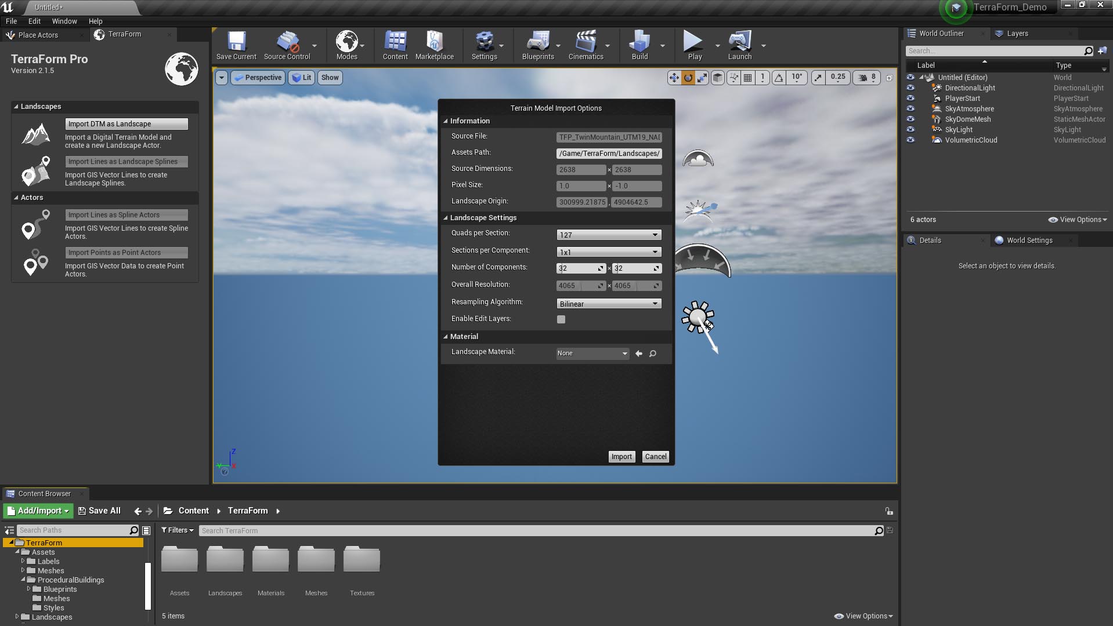Lock the Content Browser
This screenshot has height=626, width=1113.
coord(888,511)
